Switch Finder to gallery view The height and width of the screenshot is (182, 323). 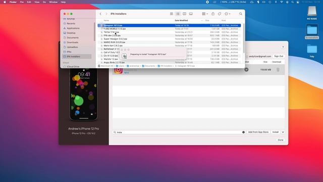pos(191,14)
